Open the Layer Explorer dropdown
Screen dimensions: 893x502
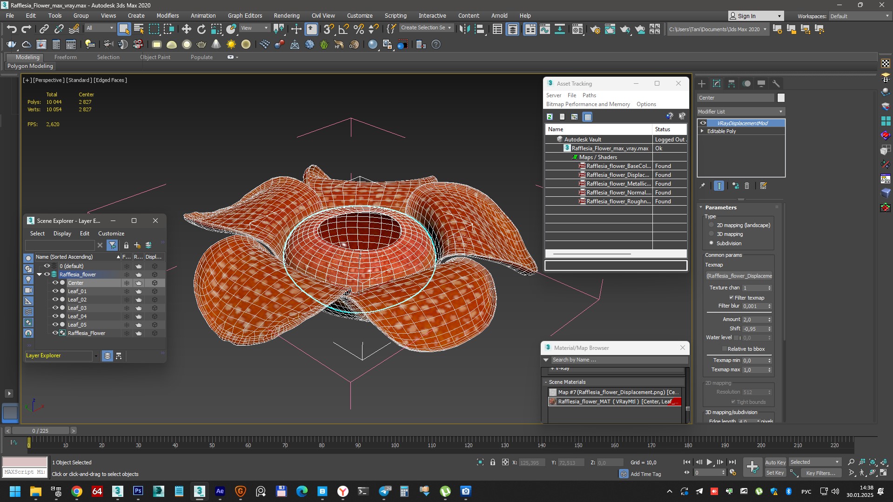coord(96,356)
